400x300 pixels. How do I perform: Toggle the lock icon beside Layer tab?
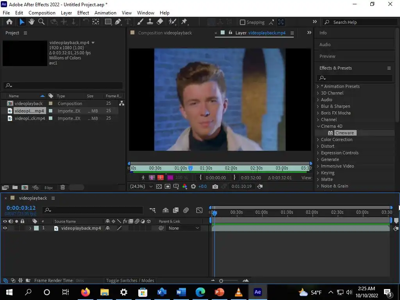[230, 32]
